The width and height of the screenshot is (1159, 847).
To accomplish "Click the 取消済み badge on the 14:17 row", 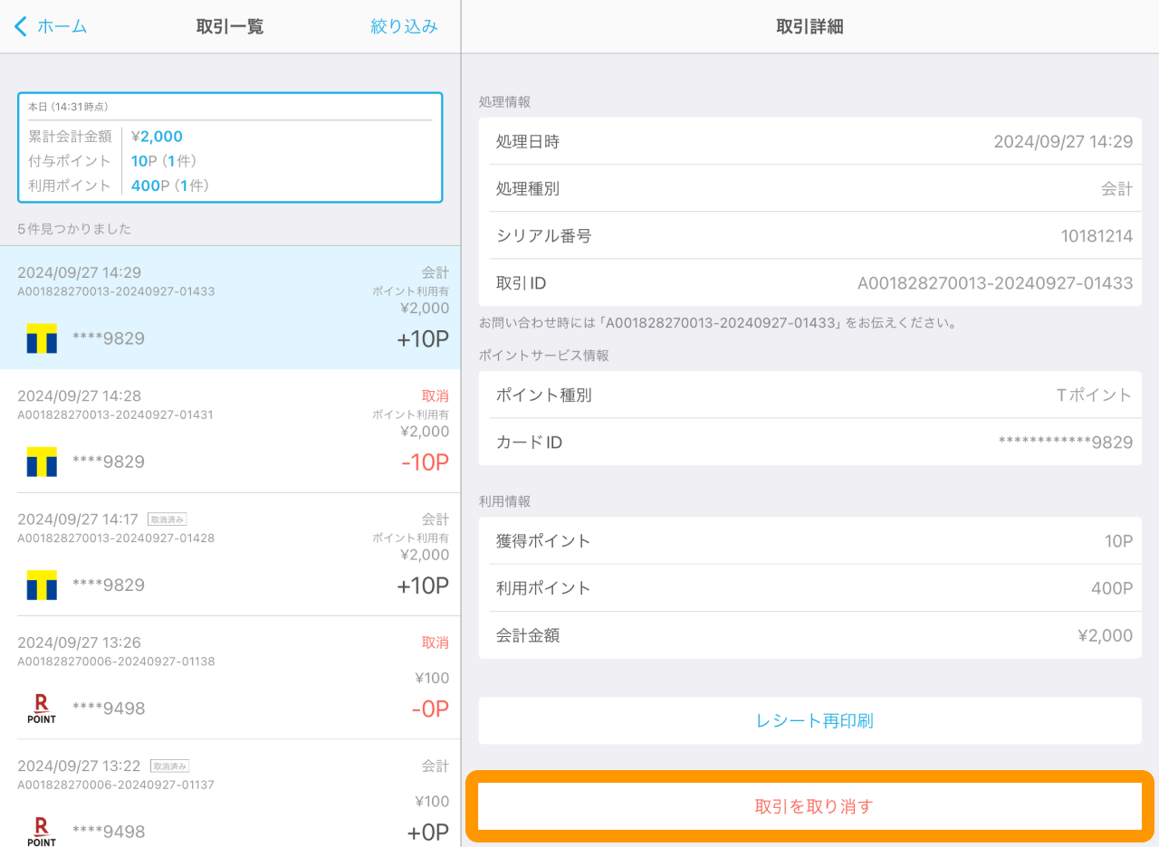I will click(x=168, y=519).
